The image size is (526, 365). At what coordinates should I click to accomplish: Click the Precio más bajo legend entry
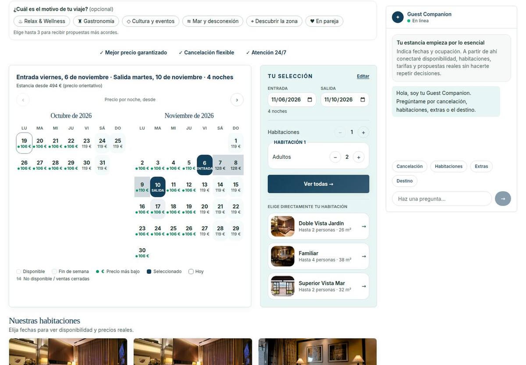click(118, 272)
